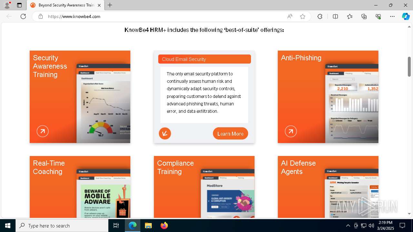Show hidden system tray icons
This screenshot has height=232, width=413.
pyautogui.click(x=348, y=226)
